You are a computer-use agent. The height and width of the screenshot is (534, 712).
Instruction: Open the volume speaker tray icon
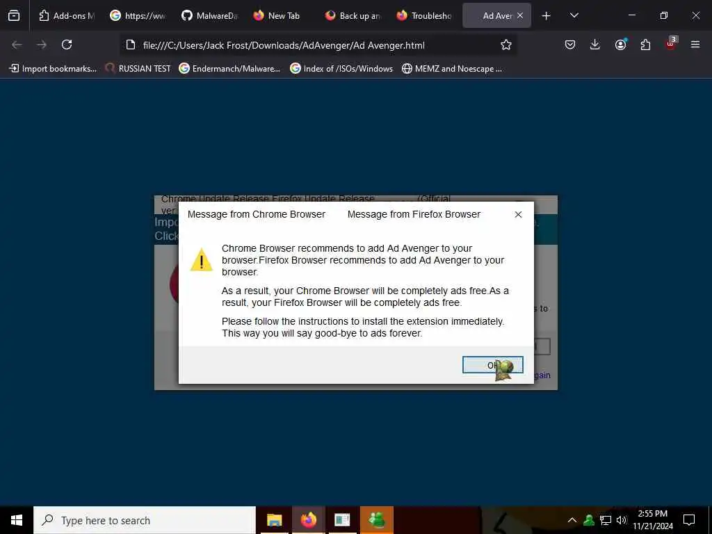coord(622,520)
